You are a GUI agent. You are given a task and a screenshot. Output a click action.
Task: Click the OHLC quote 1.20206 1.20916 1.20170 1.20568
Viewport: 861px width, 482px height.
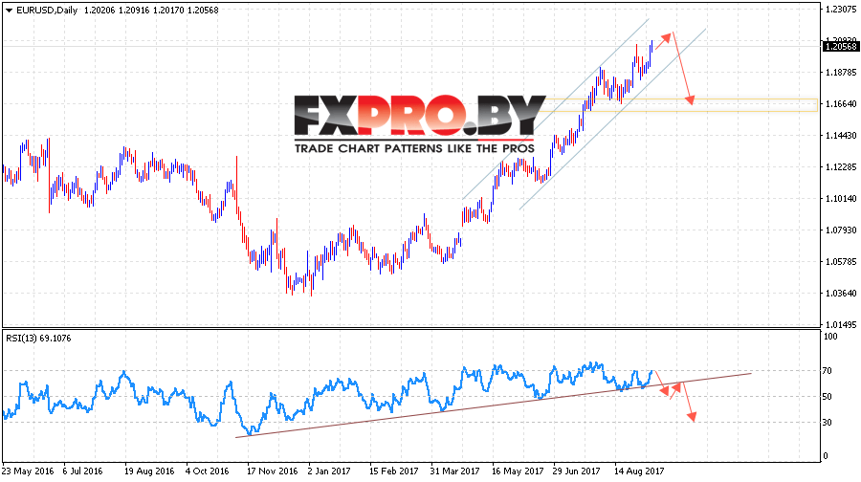point(151,10)
